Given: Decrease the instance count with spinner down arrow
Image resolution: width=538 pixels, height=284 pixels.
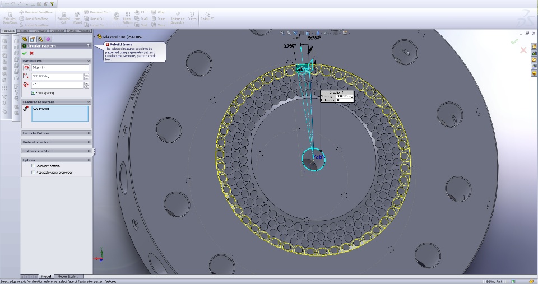Looking at the screenshot, I should coord(86,86).
